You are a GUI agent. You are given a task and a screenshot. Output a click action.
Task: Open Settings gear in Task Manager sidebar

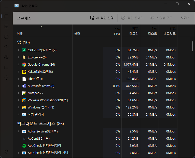coord(6,152)
